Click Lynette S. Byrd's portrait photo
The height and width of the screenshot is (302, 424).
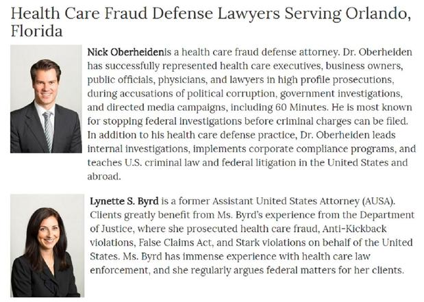(47, 245)
